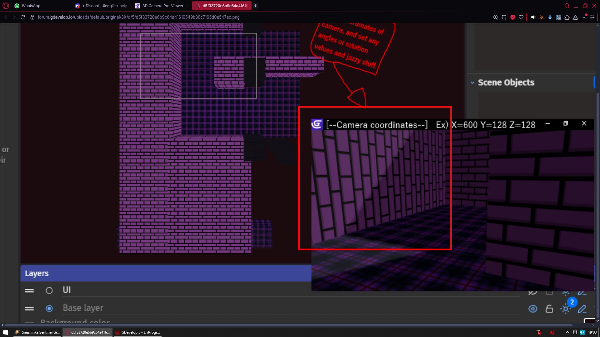Image resolution: width=600 pixels, height=337 pixels.
Task: Toggle the Base layer lock icon
Action: [549, 309]
